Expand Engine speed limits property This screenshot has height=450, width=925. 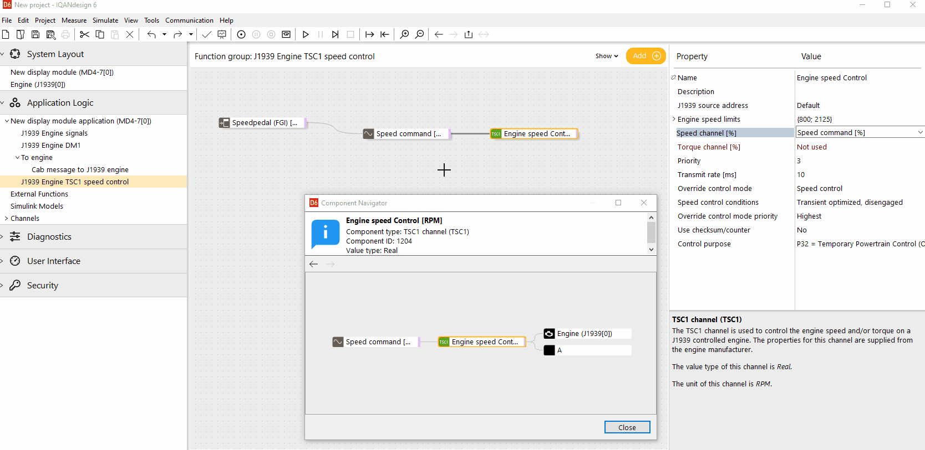pos(674,119)
